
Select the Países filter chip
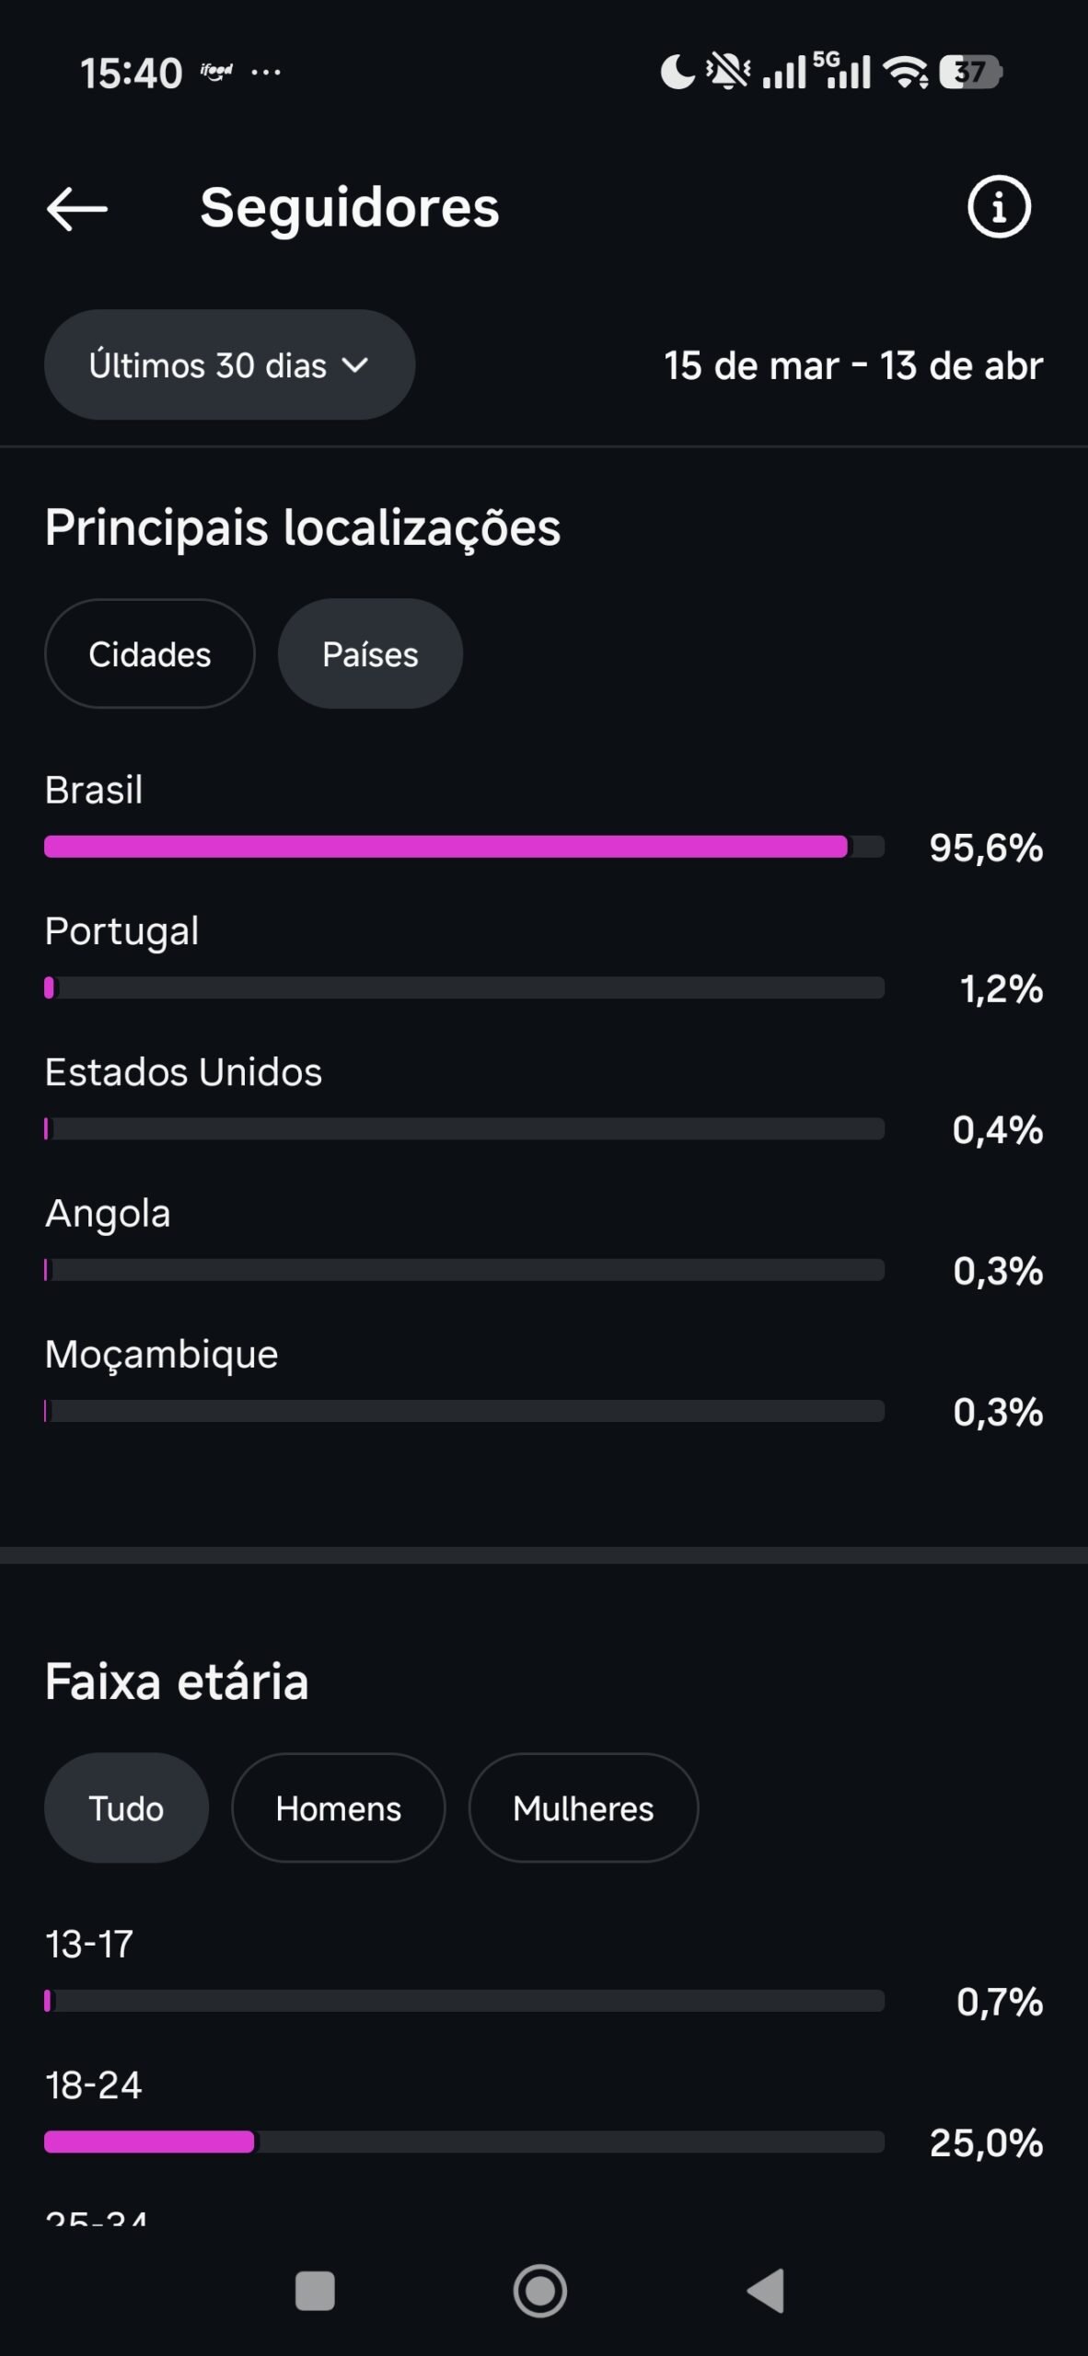(x=370, y=654)
